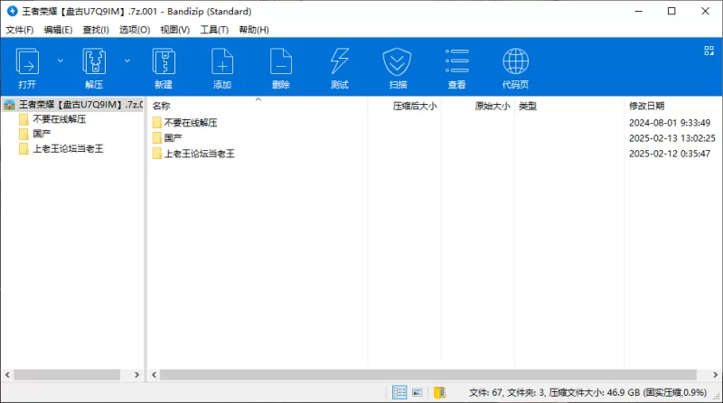Click the left arrow of the file list scrollbar

click(154, 375)
